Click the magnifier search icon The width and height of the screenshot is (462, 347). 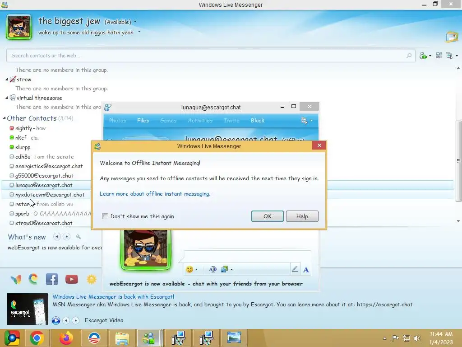click(409, 56)
